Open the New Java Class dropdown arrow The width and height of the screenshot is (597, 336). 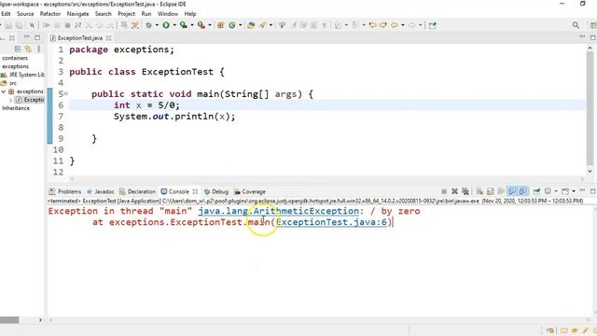(241, 25)
